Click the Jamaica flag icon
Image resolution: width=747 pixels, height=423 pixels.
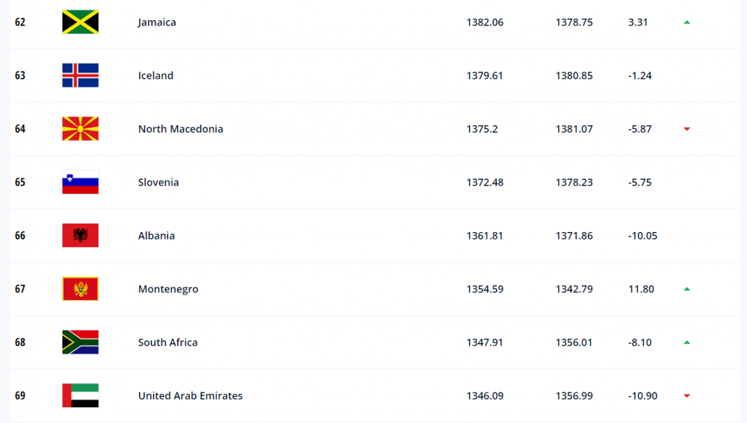[80, 22]
